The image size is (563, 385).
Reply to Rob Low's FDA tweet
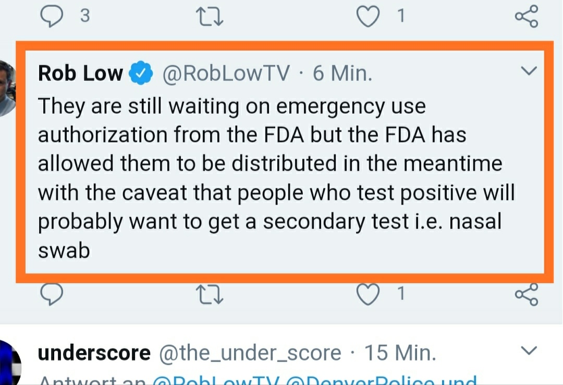[x=52, y=295]
